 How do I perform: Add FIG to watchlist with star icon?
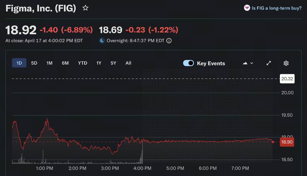(x=85, y=8)
